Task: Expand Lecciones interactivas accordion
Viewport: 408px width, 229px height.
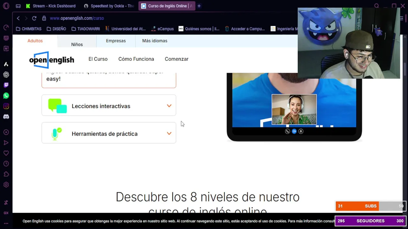Action: click(x=109, y=105)
